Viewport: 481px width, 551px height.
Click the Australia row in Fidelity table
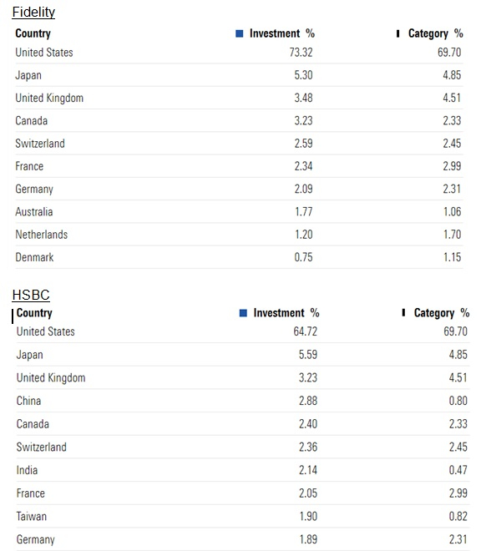(x=239, y=211)
